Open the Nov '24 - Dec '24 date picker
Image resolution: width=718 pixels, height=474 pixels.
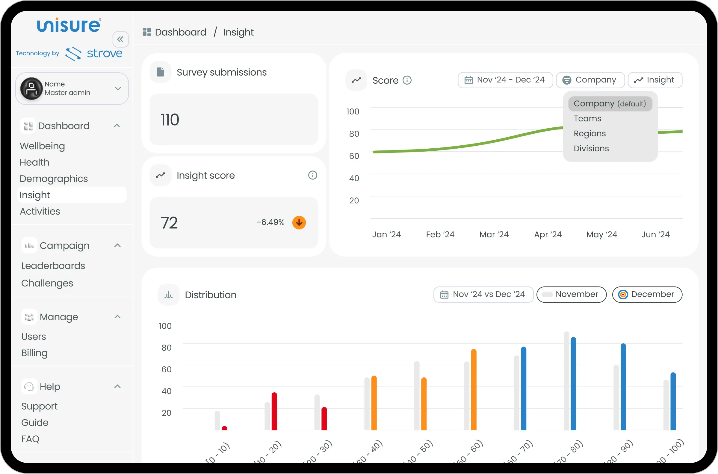[505, 80]
